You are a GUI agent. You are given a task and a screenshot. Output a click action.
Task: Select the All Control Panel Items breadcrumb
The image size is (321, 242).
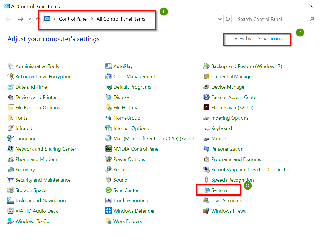click(121, 19)
